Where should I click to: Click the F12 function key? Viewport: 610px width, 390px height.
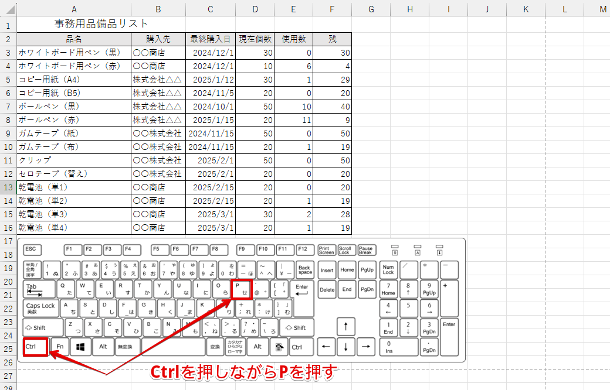[305, 249]
